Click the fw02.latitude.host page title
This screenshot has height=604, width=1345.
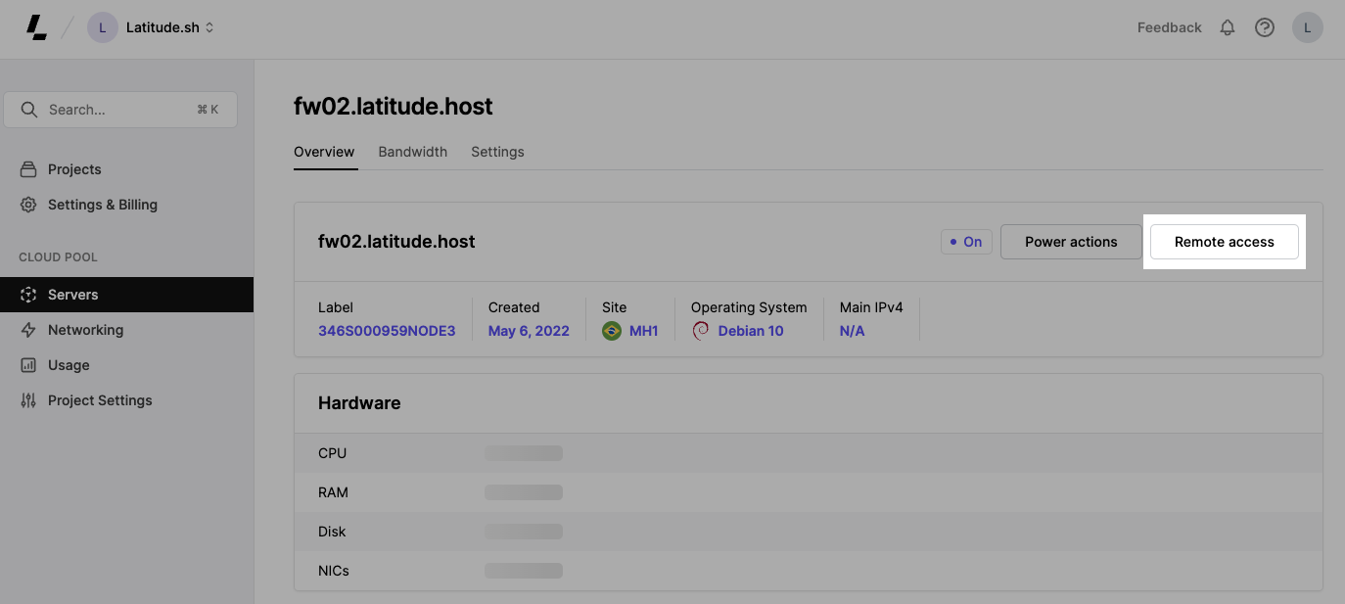(x=394, y=106)
